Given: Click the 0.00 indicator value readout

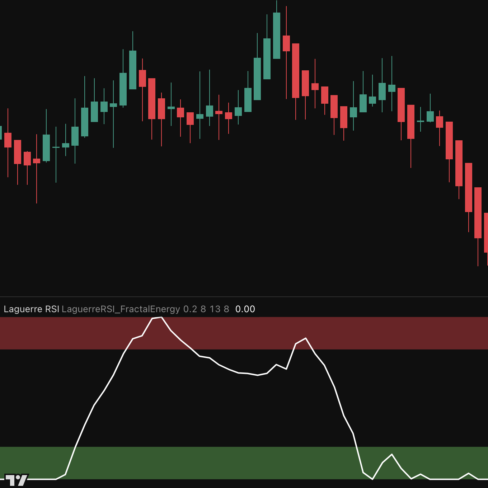Looking at the screenshot, I should (x=245, y=309).
